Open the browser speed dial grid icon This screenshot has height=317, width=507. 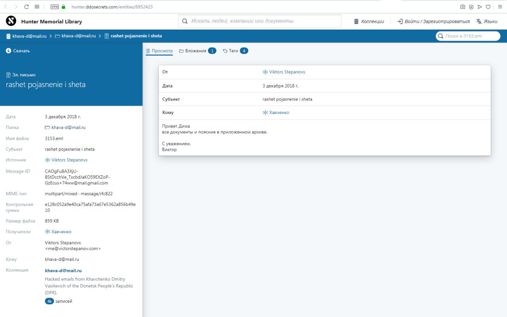point(37,7)
